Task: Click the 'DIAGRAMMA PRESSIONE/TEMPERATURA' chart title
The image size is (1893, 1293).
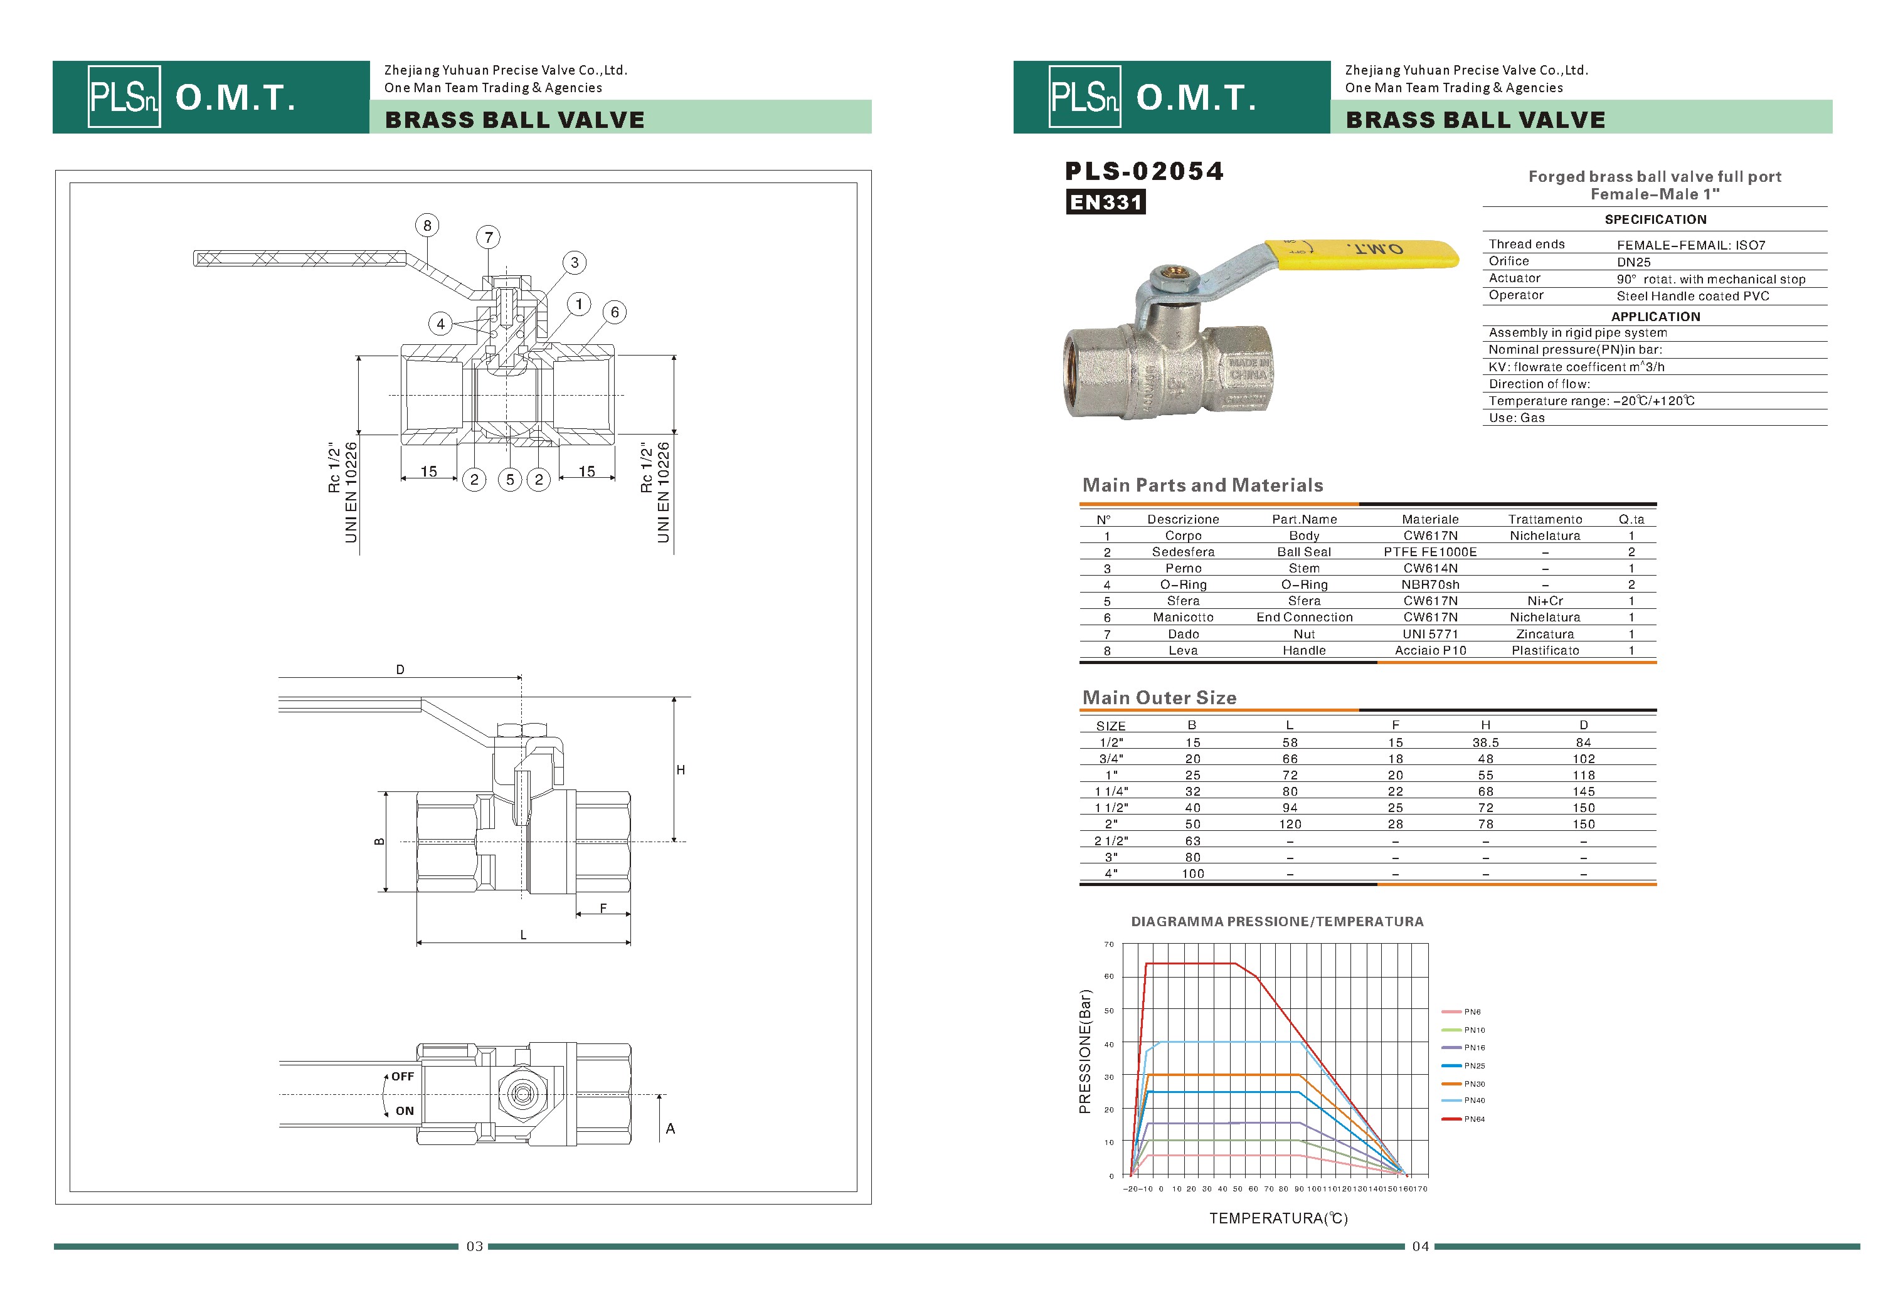Action: (1277, 922)
